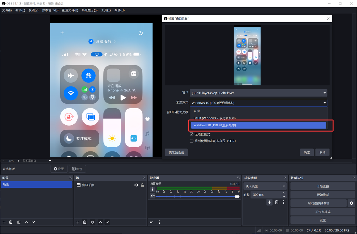
Task: Enable 强制使用标准动态范围 (SDR) checkbox
Action: point(192,141)
